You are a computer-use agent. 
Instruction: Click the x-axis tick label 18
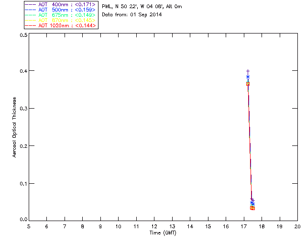tap(262, 226)
